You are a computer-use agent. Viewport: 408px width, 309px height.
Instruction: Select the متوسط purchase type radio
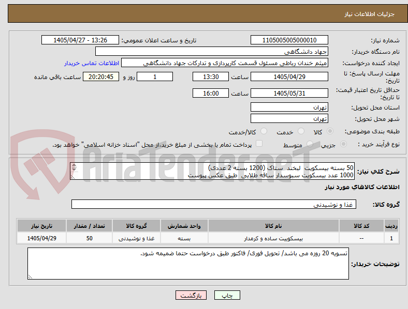(310, 144)
